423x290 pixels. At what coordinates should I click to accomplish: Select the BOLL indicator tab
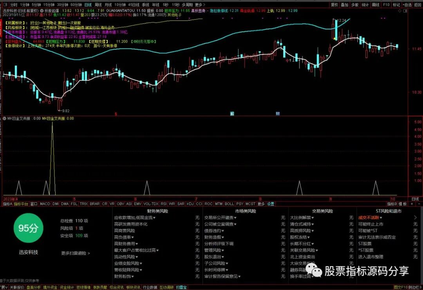229,204
